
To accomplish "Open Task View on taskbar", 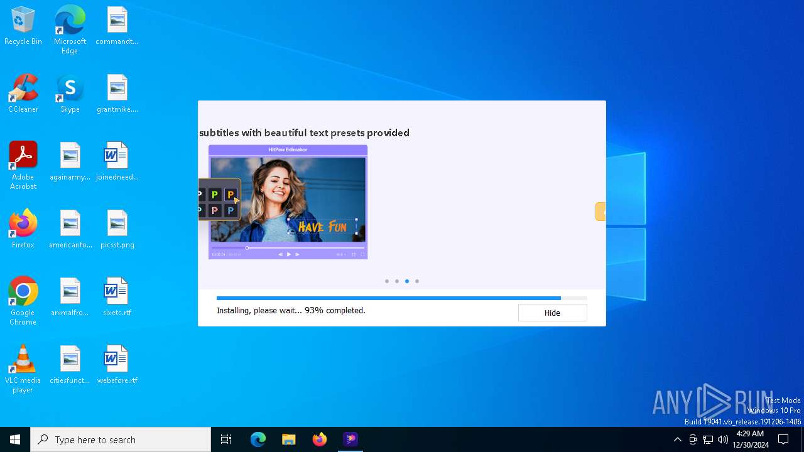I will pyautogui.click(x=226, y=439).
